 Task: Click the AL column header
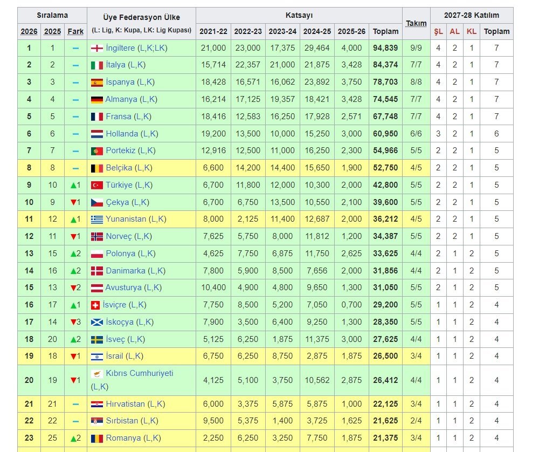455,31
